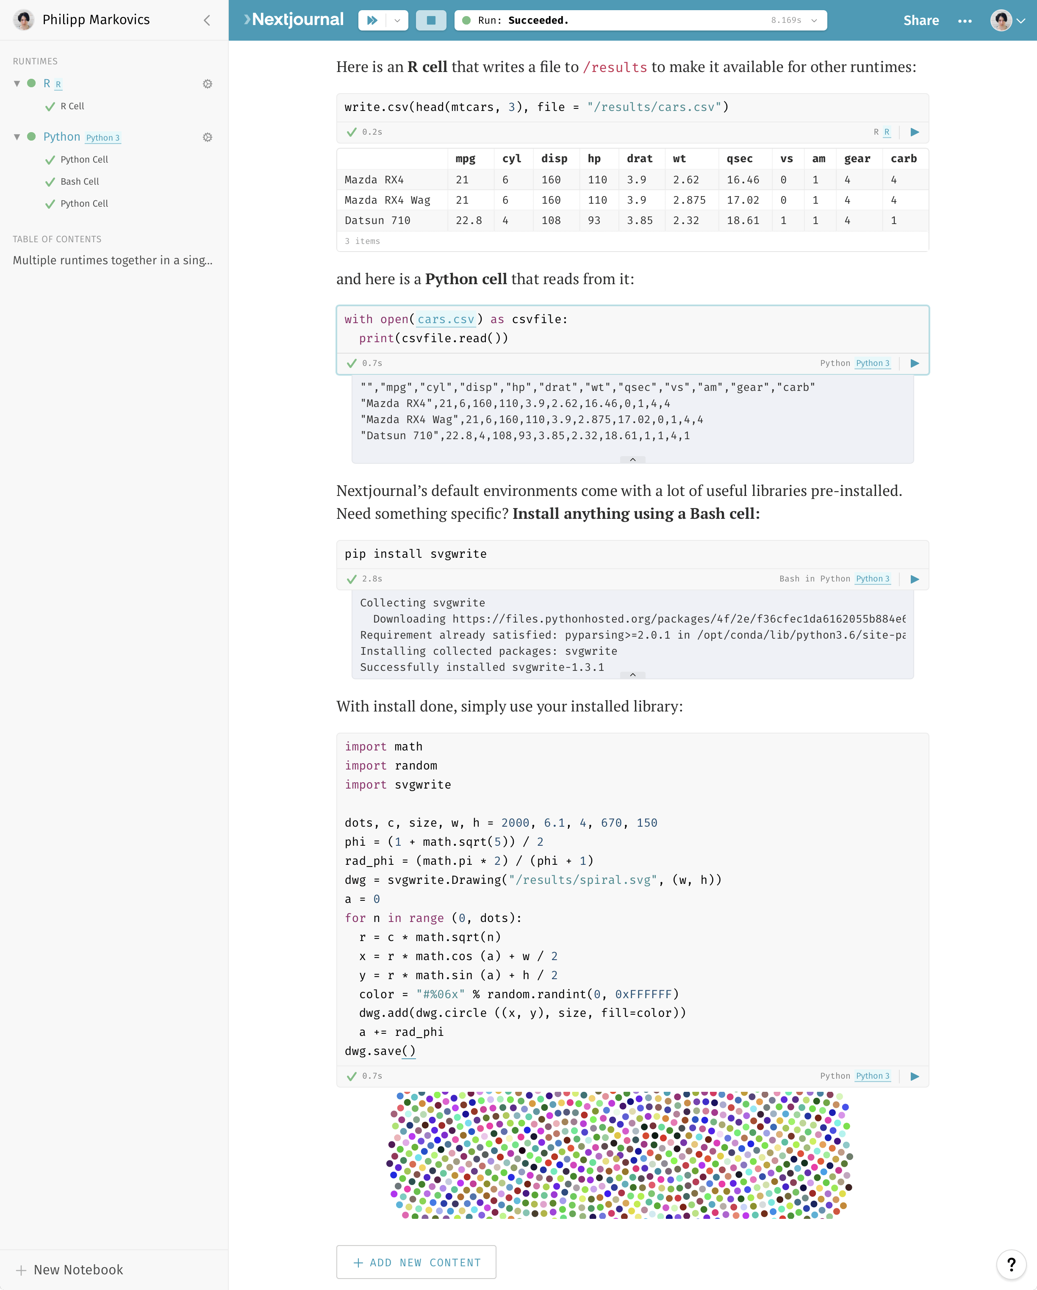Viewport: 1037px width, 1290px height.
Task: Expand the Run Succeeded status dropdown
Action: tap(814, 20)
